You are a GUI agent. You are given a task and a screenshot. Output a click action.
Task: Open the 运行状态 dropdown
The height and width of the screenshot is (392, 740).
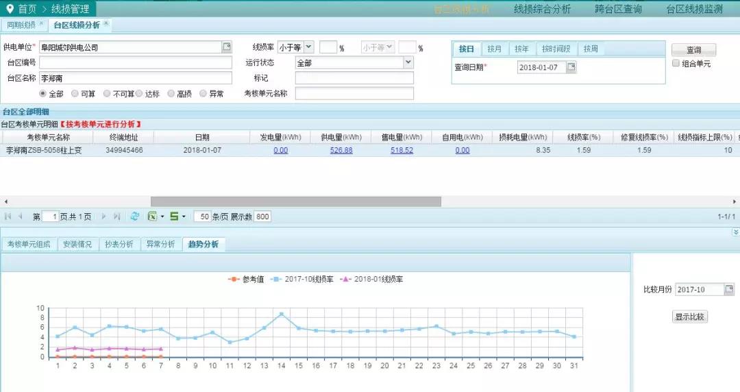point(408,62)
